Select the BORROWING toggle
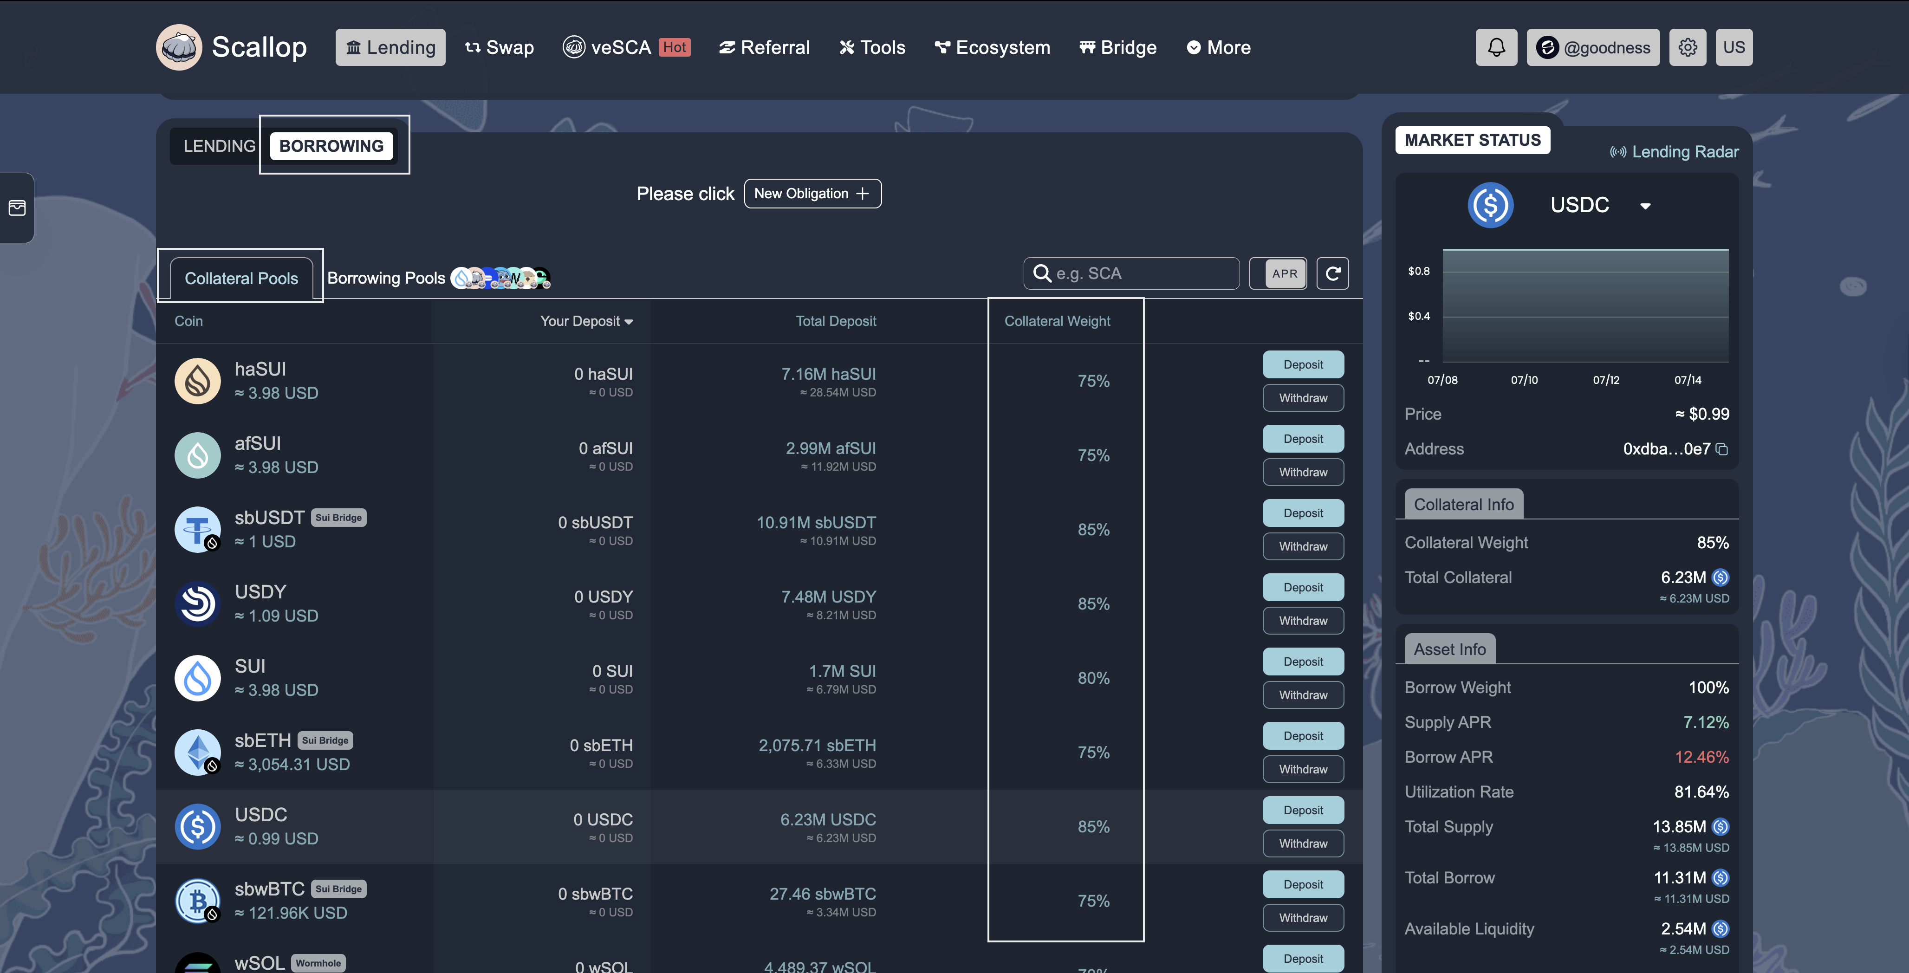The width and height of the screenshot is (1909, 973). pos(331,146)
